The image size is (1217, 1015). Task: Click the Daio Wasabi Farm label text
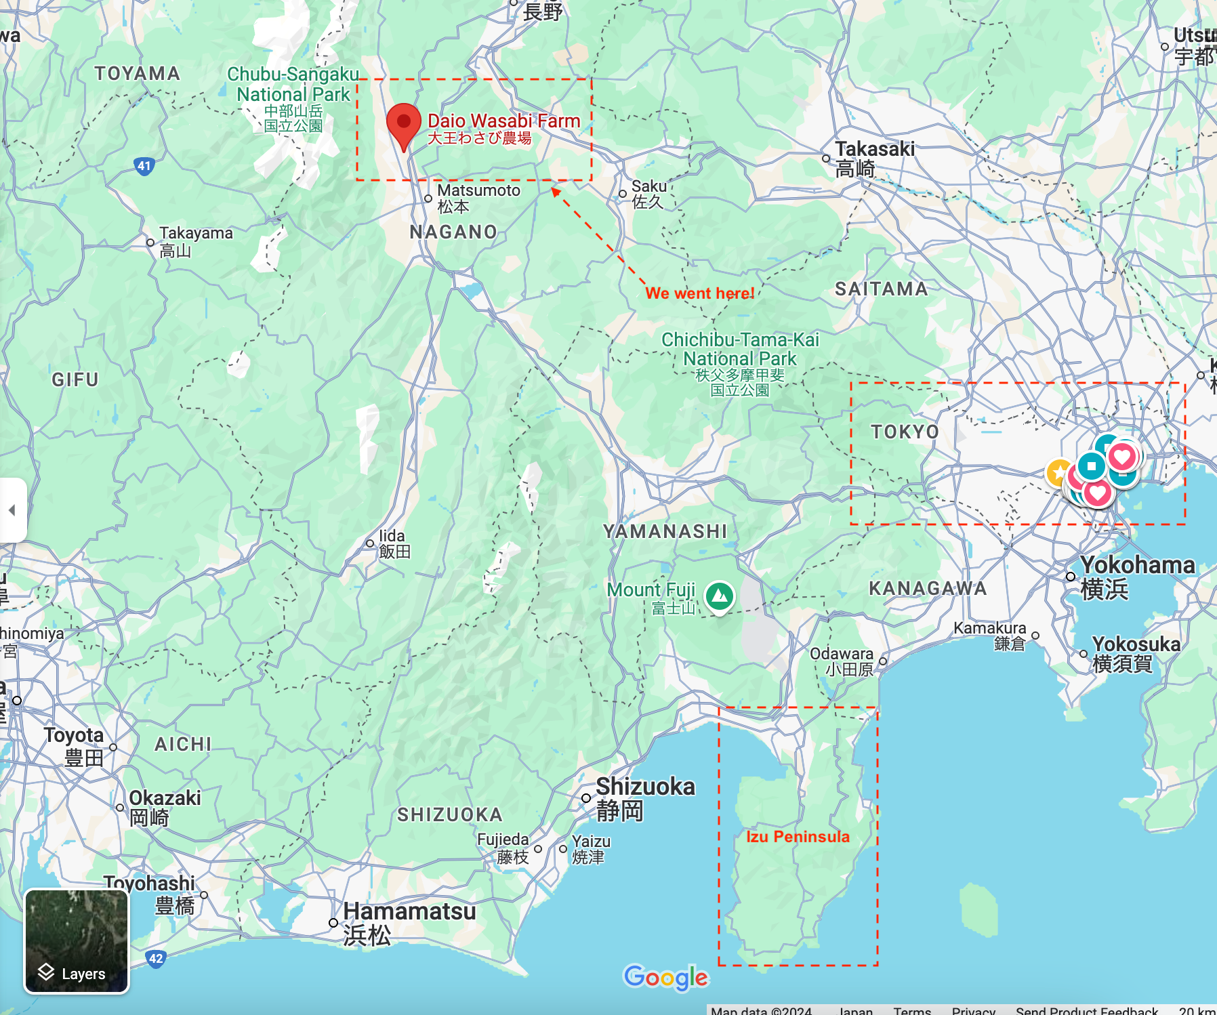[x=504, y=128]
